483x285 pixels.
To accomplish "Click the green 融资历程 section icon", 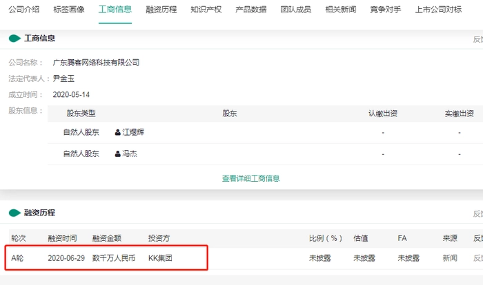I will (x=14, y=213).
